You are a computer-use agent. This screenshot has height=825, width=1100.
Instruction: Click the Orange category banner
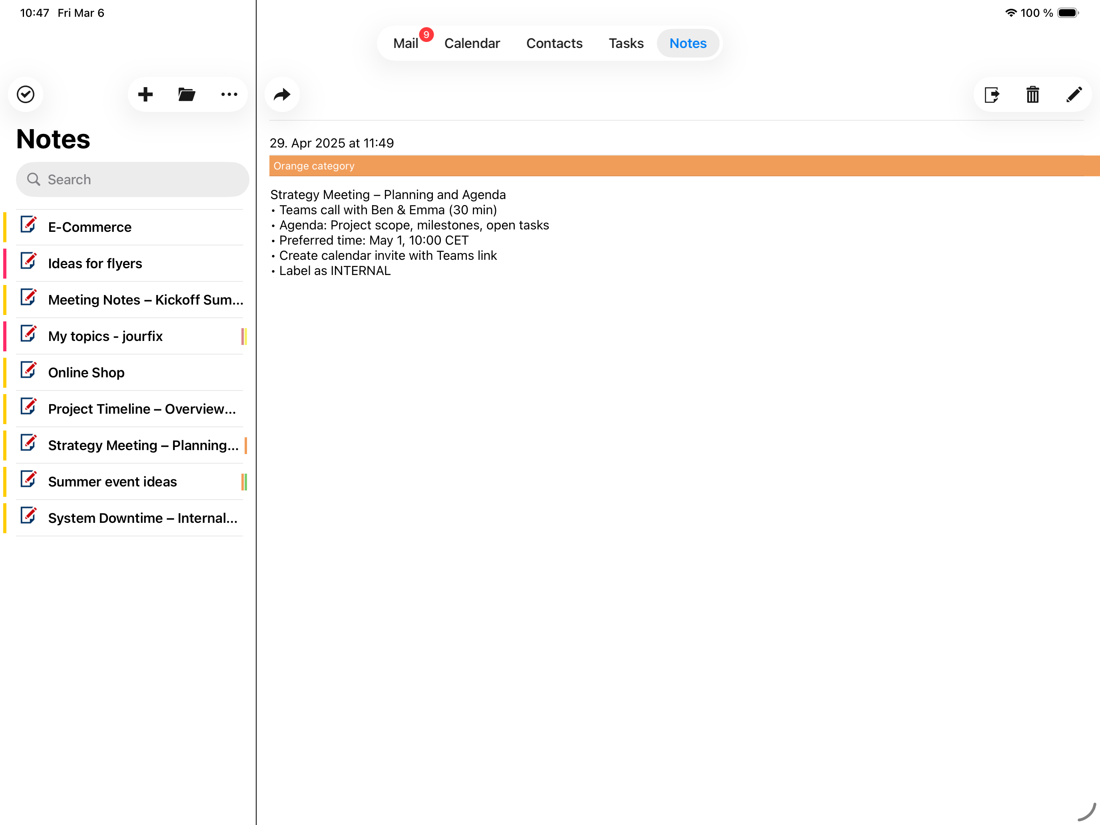[684, 165]
